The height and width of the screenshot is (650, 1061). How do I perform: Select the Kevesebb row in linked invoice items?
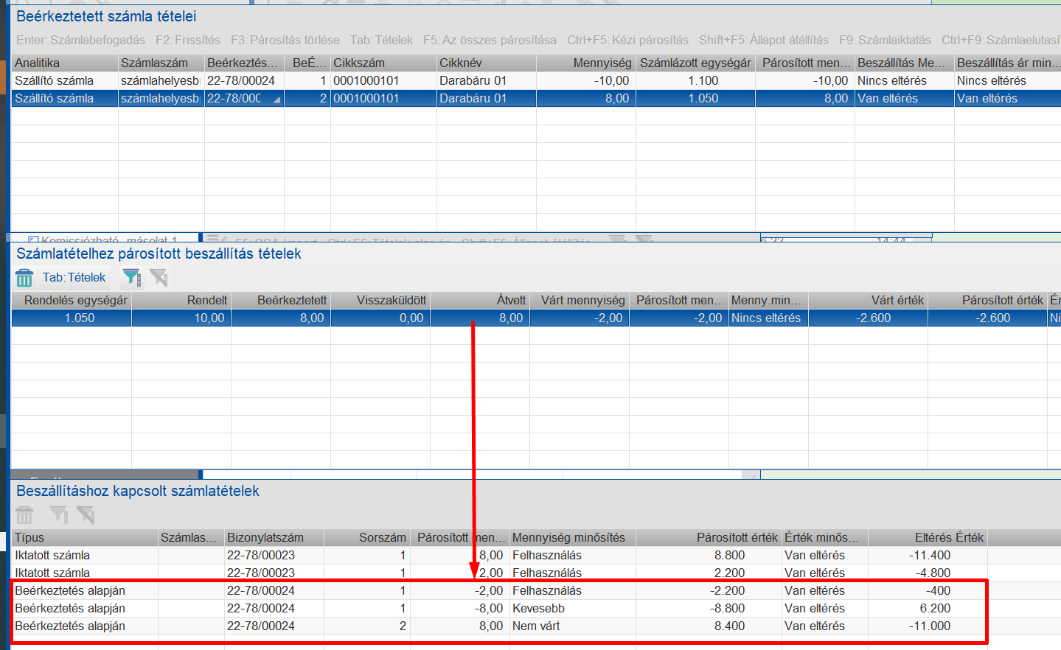(x=500, y=609)
